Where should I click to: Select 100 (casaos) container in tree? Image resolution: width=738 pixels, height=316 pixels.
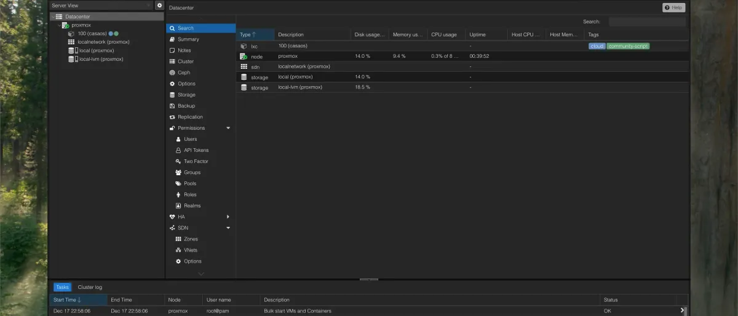pyautogui.click(x=93, y=33)
